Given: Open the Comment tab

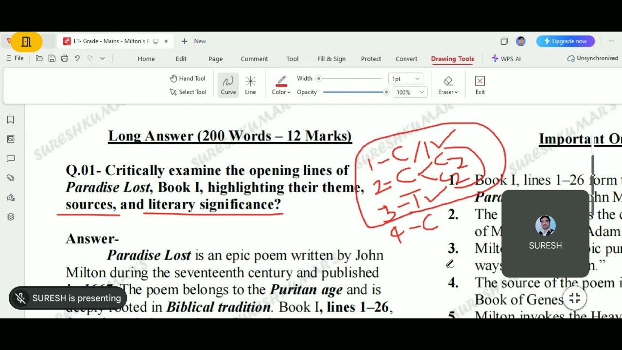Looking at the screenshot, I should [x=254, y=59].
